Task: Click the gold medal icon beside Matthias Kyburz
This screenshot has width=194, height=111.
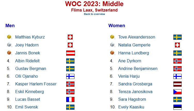Action: (9, 37)
